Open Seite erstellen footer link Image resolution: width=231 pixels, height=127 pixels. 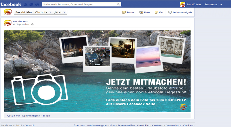tap(126, 125)
